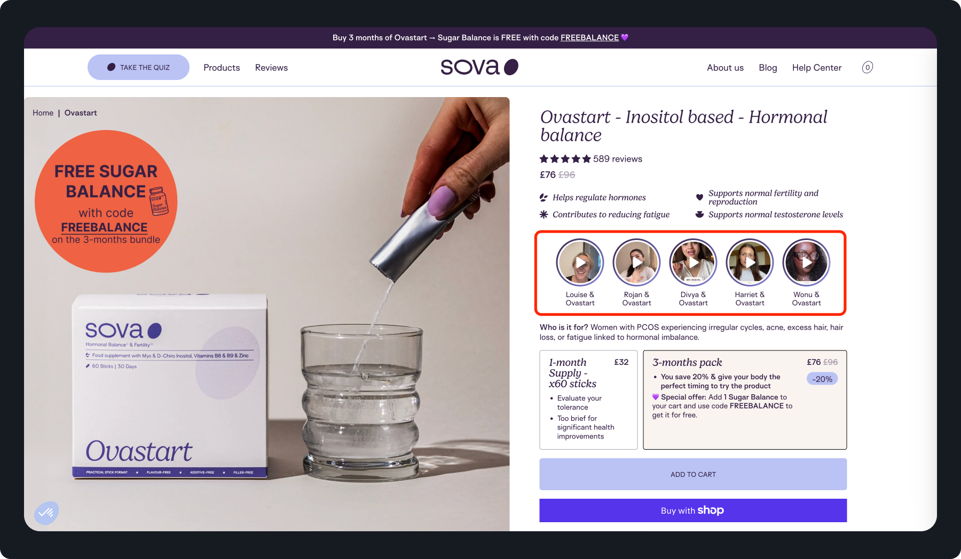Play Wonu & Ovastart video
This screenshot has height=559, width=961.
coord(806,262)
